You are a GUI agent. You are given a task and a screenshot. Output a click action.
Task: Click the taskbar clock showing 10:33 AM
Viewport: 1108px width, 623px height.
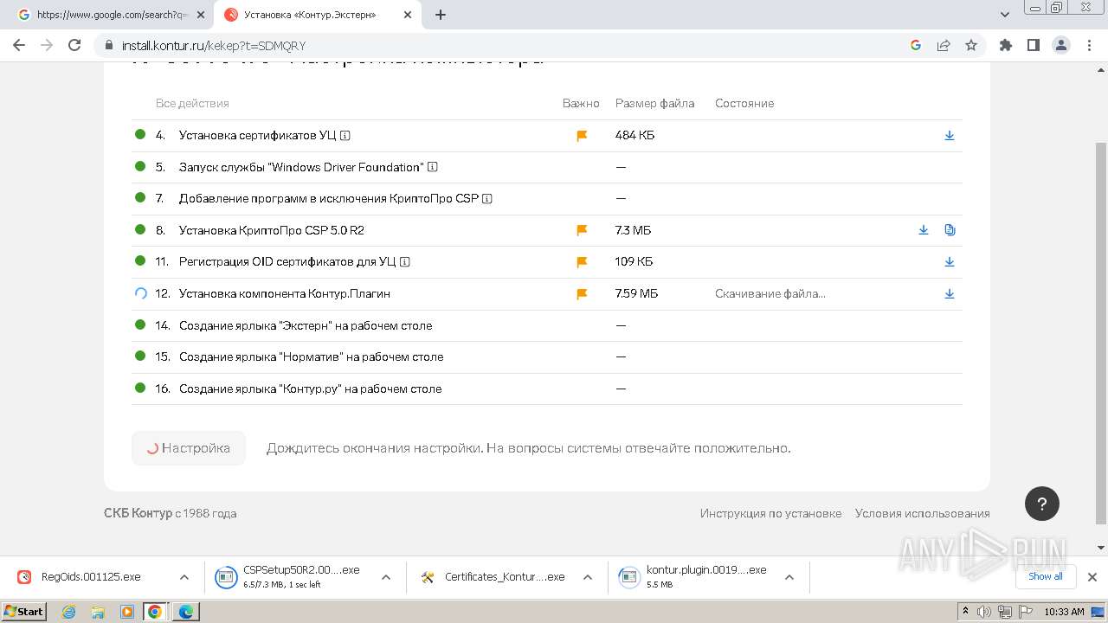1064,612
